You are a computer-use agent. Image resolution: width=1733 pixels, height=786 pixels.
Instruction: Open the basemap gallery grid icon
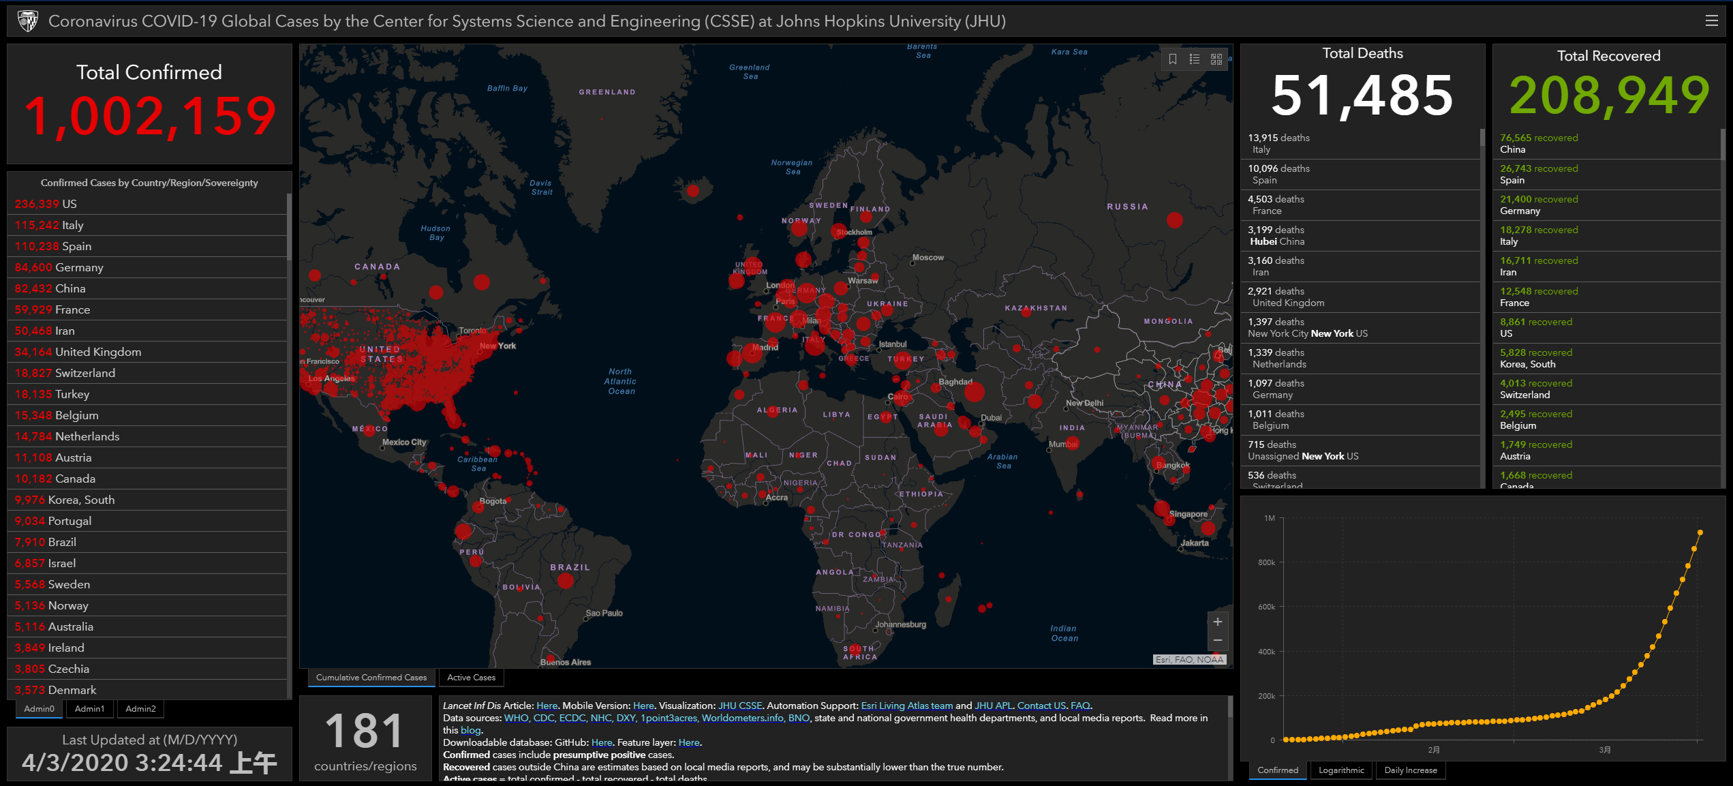click(1216, 59)
